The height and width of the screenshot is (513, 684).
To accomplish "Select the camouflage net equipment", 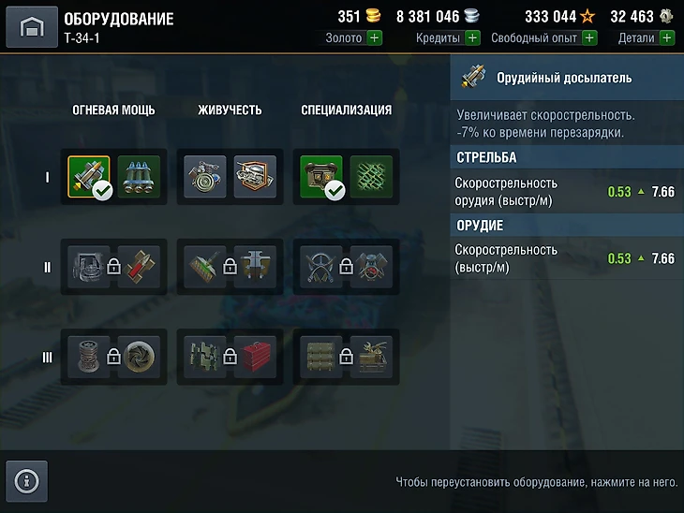I will 371,177.
